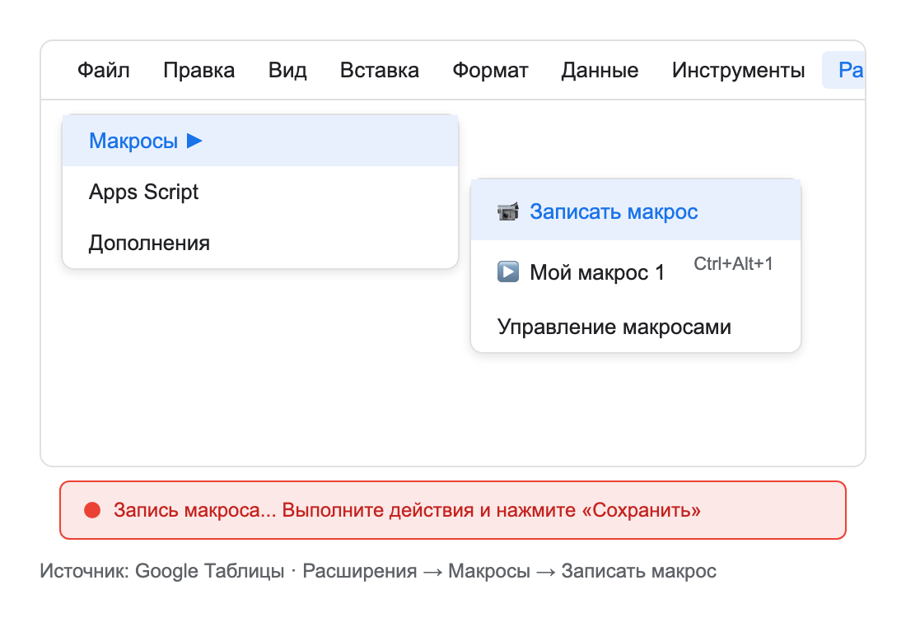Select Apps Script from the extensions menu
Viewport: 906px width, 622px height.
(143, 192)
